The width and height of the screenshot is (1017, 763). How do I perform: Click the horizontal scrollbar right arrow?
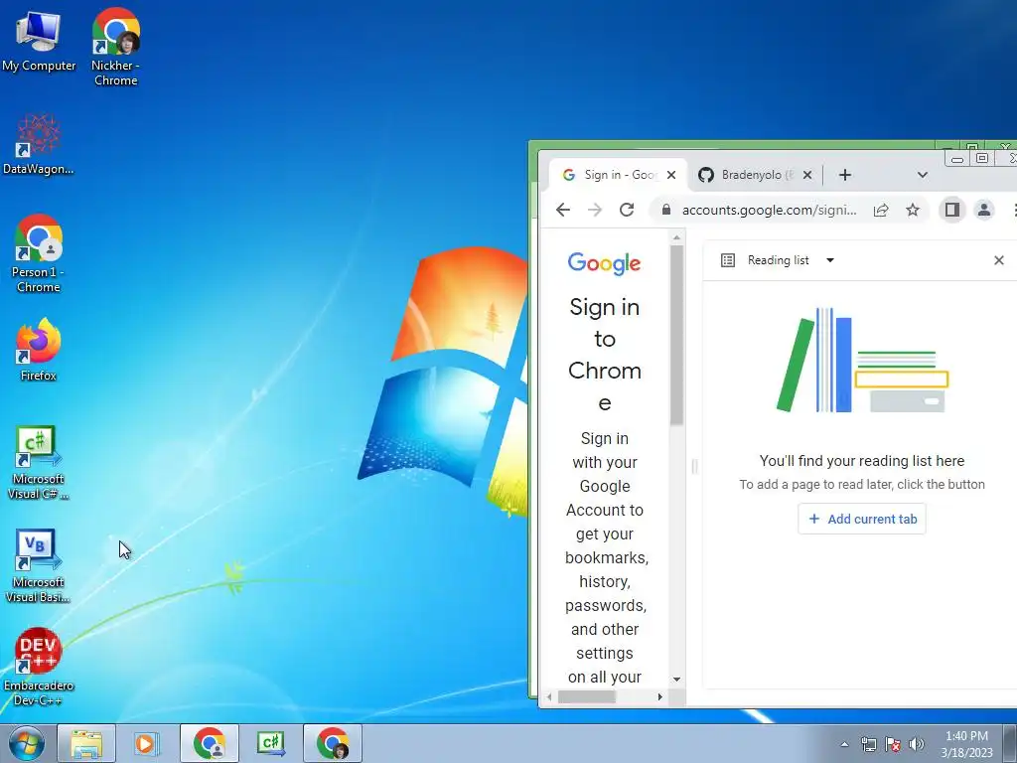[660, 696]
